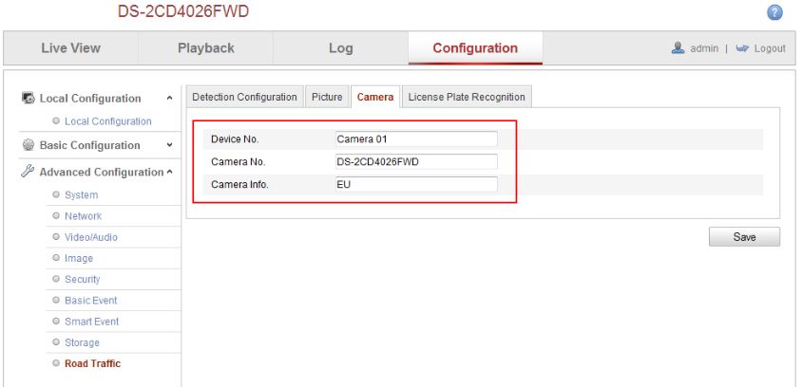Click the Advanced Configuration wrench icon
The image size is (802, 387).
tap(28, 171)
